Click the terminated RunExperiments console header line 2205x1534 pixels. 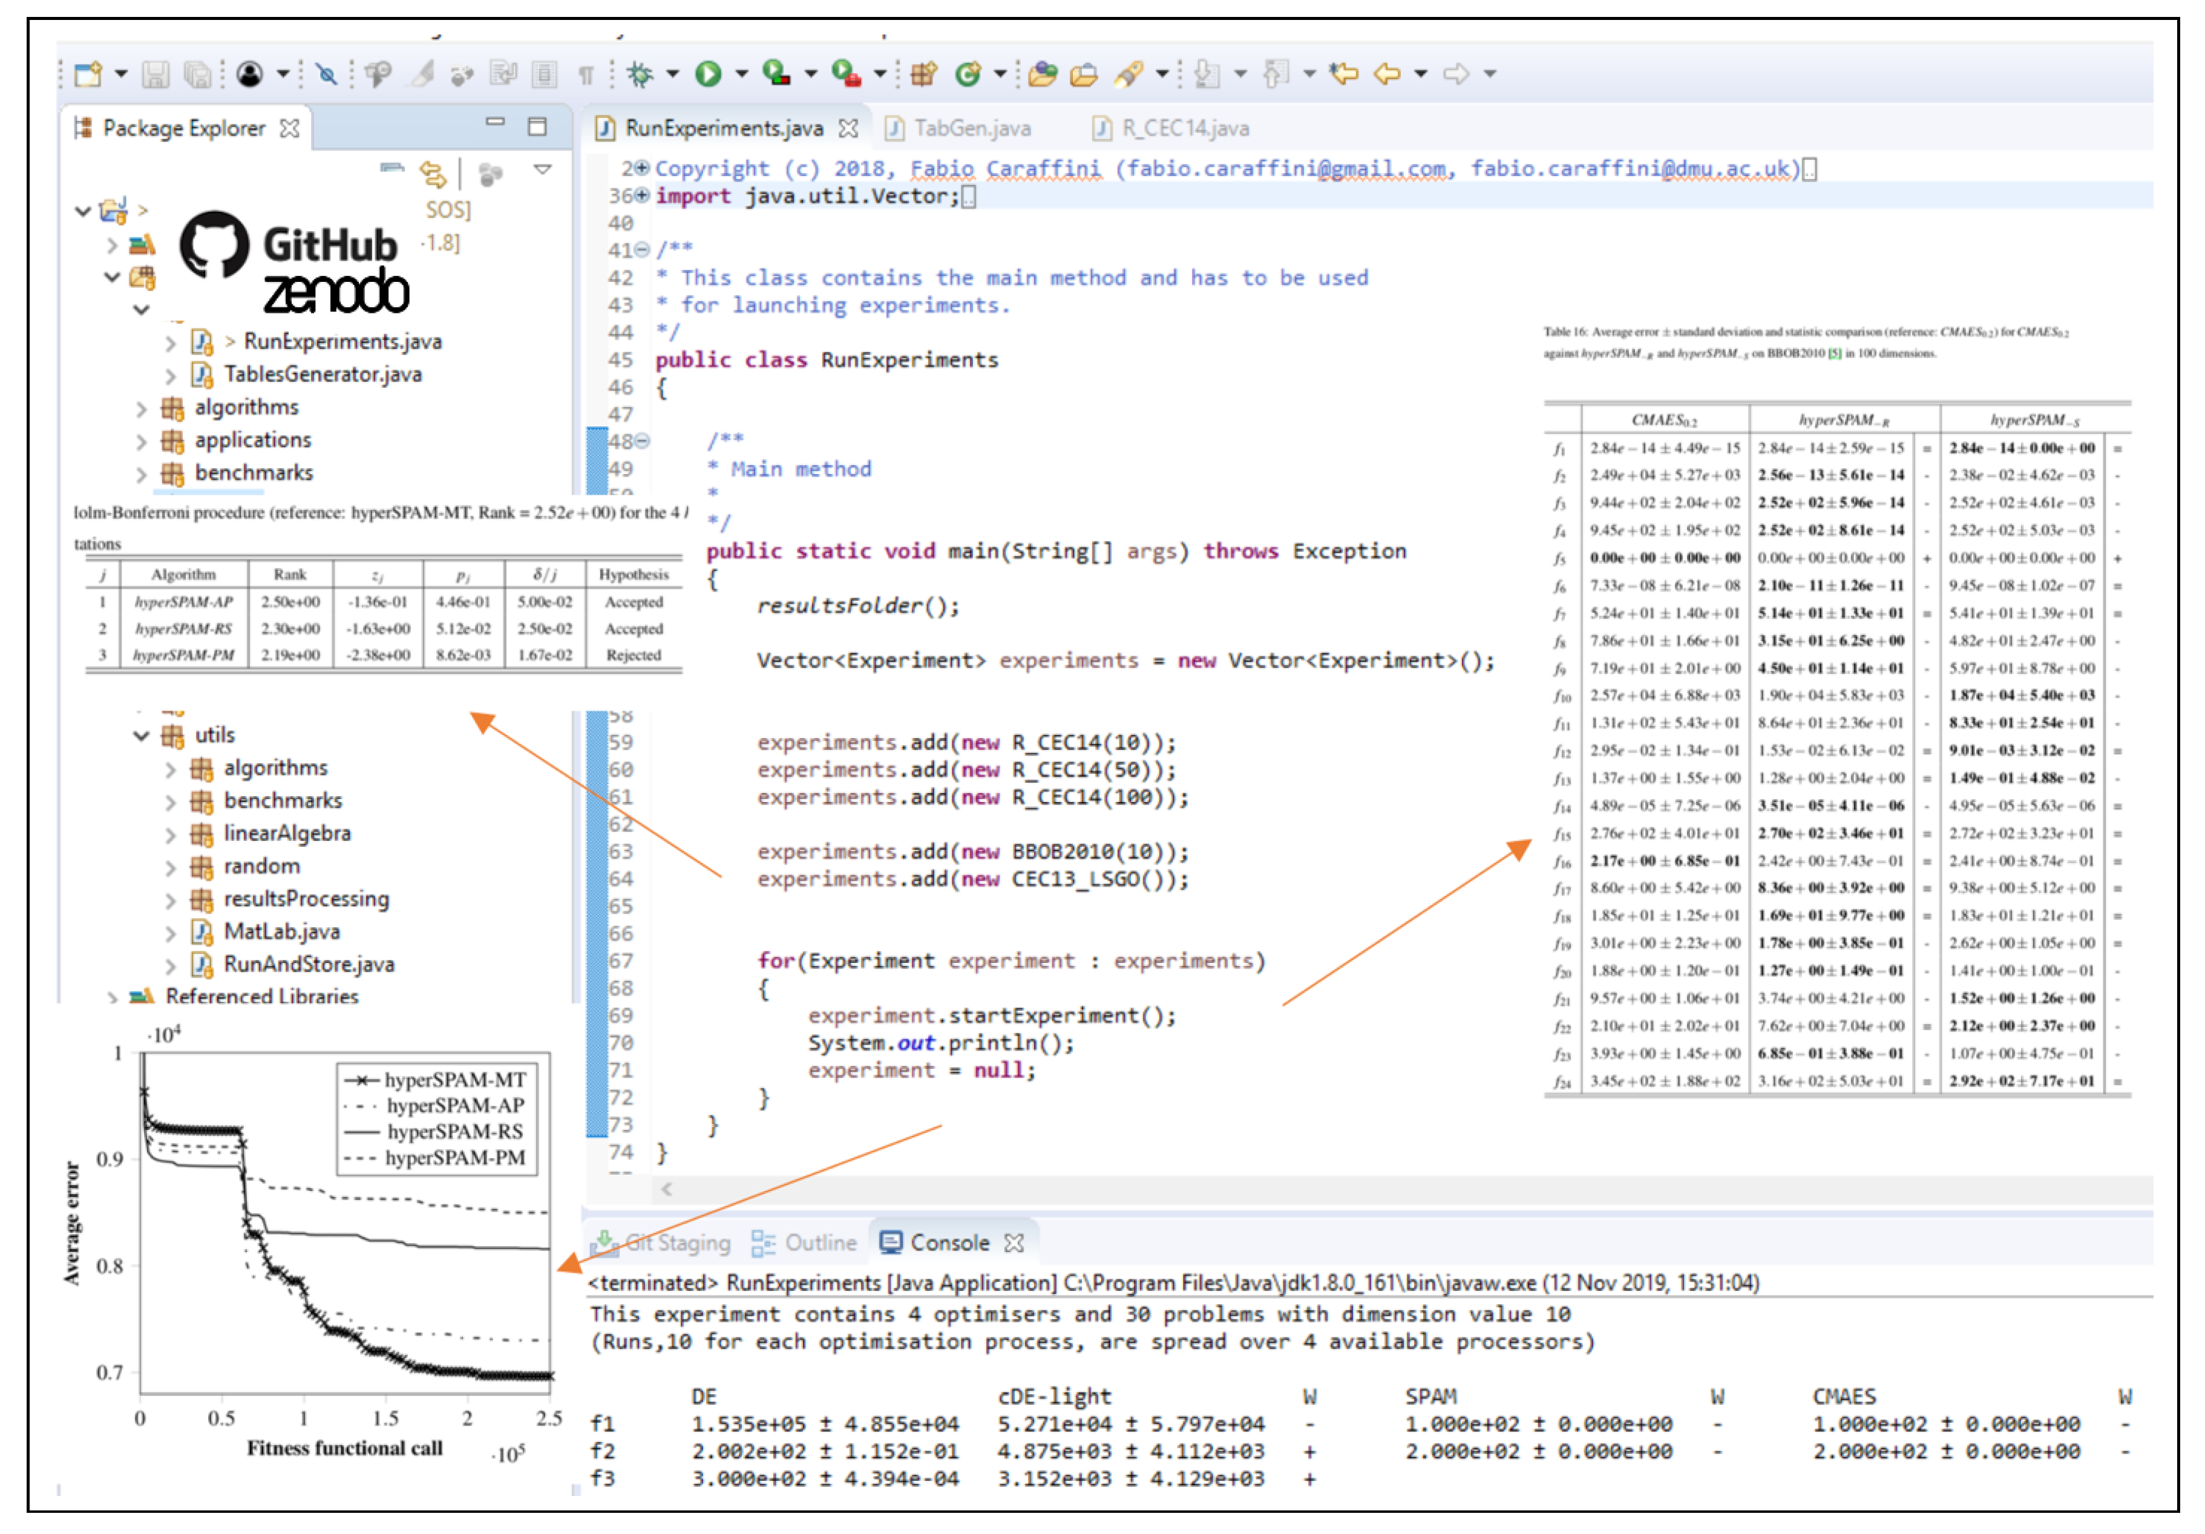(1173, 1284)
